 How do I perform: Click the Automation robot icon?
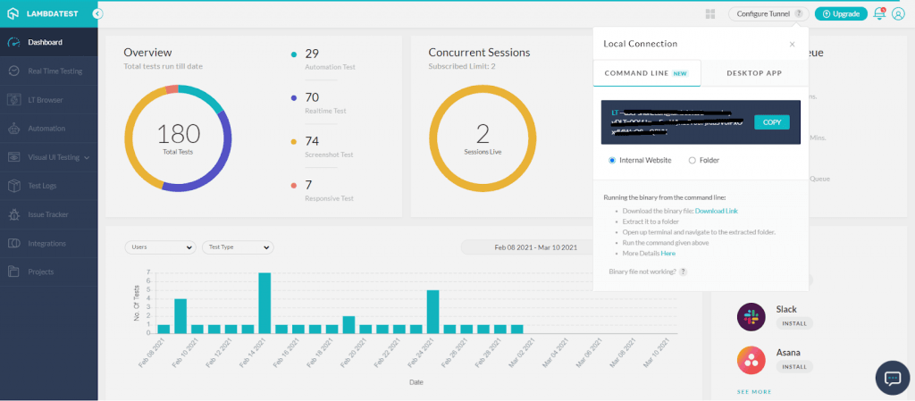tap(14, 129)
